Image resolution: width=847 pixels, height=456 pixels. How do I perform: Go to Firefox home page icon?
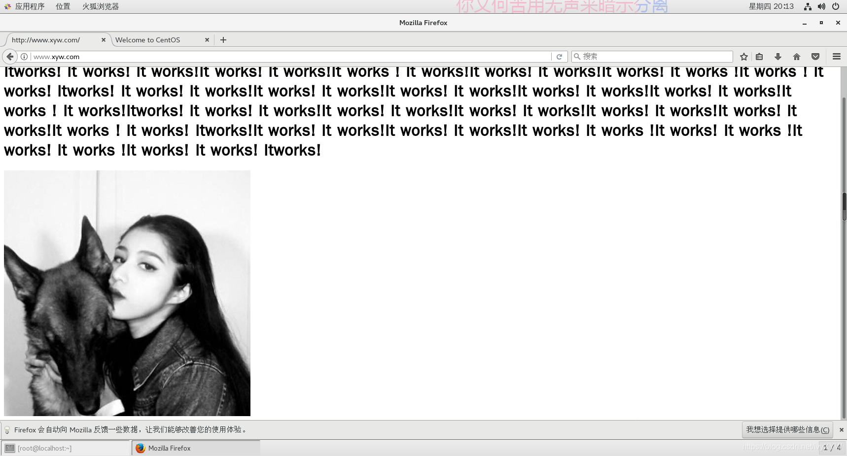click(797, 57)
